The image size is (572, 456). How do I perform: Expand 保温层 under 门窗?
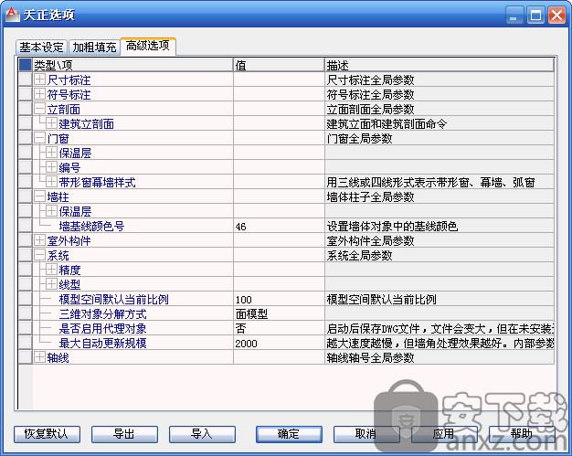(51, 153)
